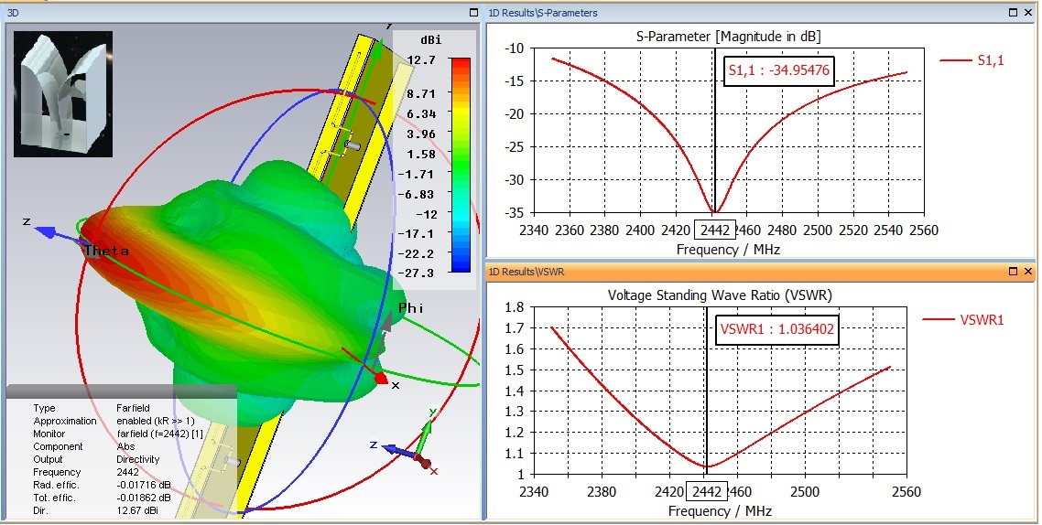Click the dBi color scale bar
Image resolution: width=1042 pixels, height=525 pixels.
click(461, 166)
